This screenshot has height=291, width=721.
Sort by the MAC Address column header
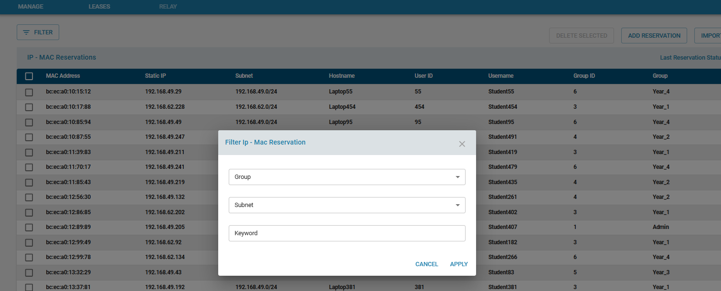click(x=63, y=76)
